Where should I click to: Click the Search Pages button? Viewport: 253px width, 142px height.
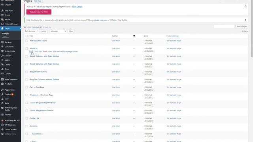pos(242,26)
